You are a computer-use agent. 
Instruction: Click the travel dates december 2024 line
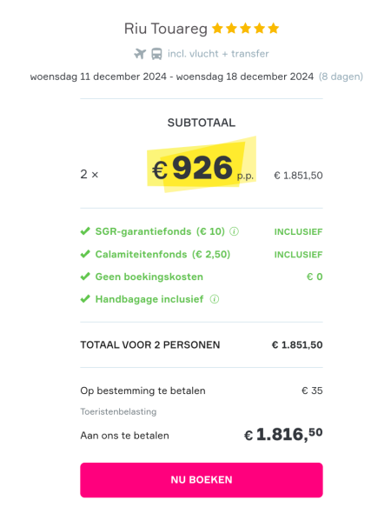tap(171, 77)
